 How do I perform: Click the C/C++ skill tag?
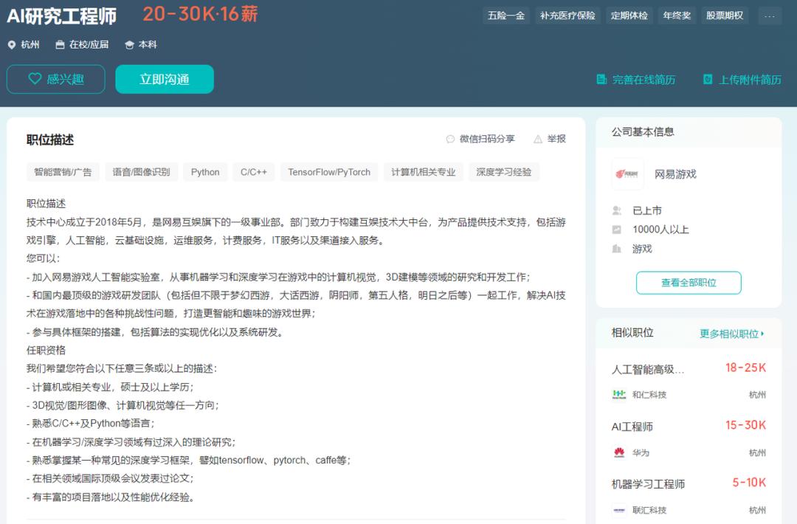click(254, 172)
